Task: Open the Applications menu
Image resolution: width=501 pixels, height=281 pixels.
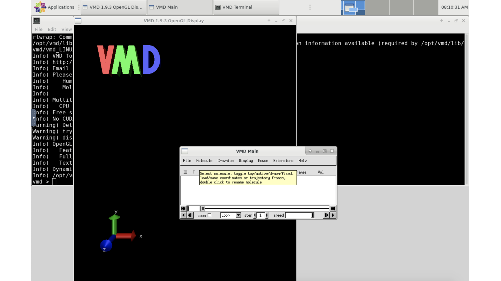Action: [54, 7]
